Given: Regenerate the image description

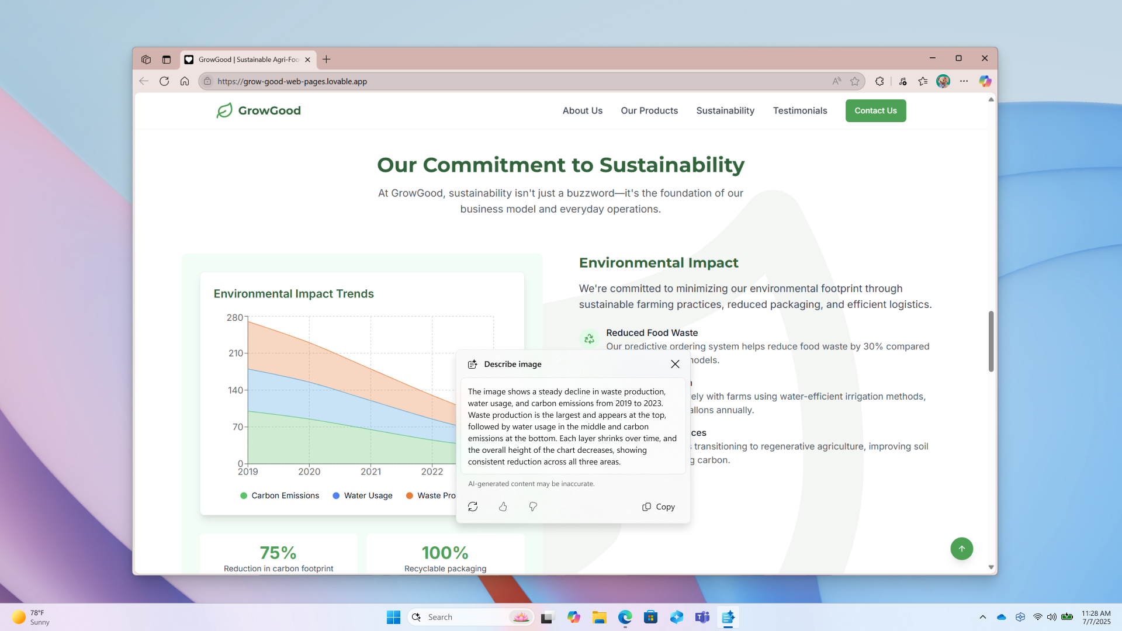Looking at the screenshot, I should coord(473,507).
